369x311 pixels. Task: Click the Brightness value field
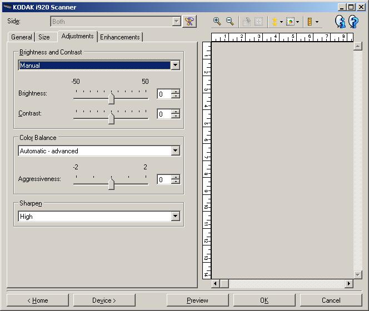click(x=164, y=94)
